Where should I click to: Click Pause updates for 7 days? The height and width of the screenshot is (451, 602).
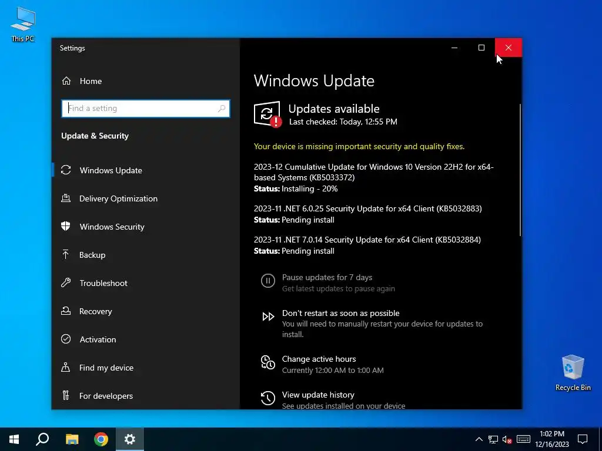(x=327, y=277)
